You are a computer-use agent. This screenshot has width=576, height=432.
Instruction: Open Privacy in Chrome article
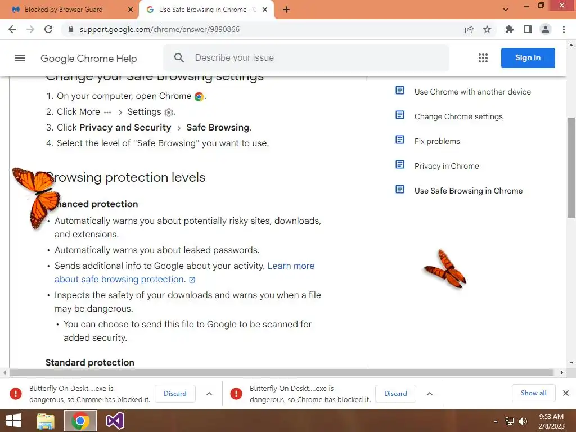click(x=447, y=166)
